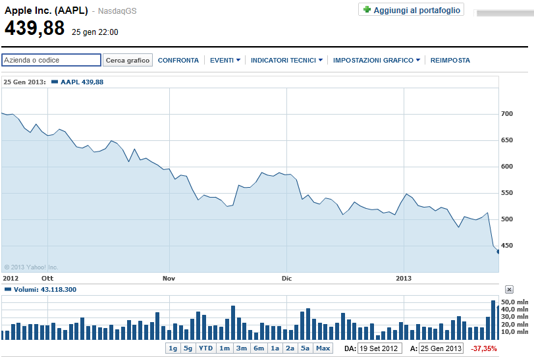Focus the Azienda o codice search field
This screenshot has width=534, height=357.
tap(51, 60)
